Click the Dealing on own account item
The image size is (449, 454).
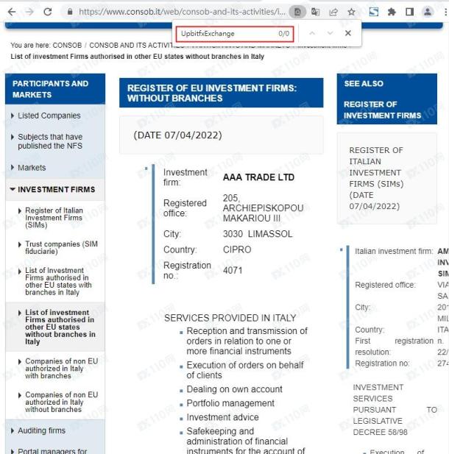[x=234, y=389]
